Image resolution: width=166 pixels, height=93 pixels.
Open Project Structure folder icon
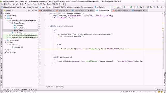(x=158, y=7)
